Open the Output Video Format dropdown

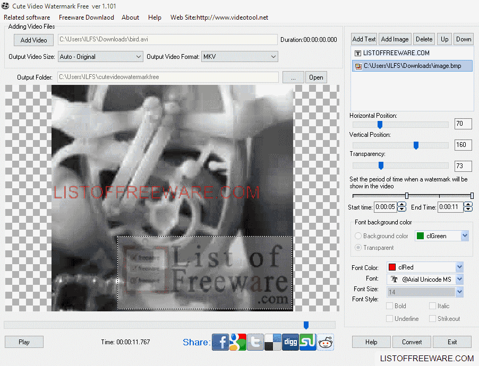(239, 57)
